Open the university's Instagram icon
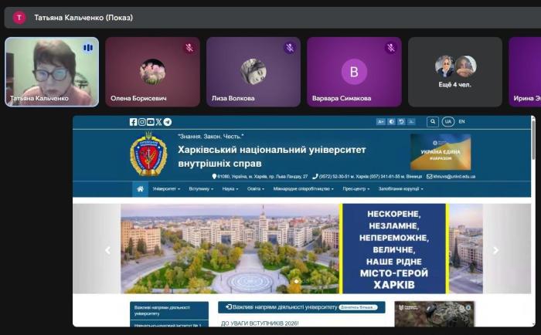 pyautogui.click(x=141, y=122)
